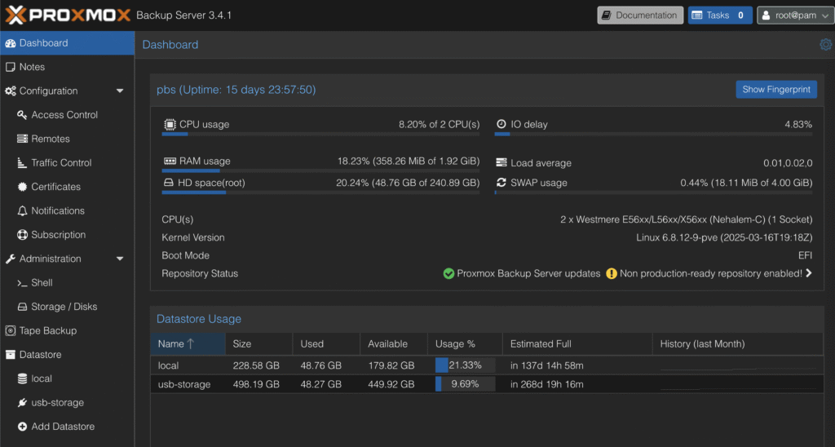Screen dimensions: 835x447
Task: Select Add Datastore entry
Action: click(67, 427)
